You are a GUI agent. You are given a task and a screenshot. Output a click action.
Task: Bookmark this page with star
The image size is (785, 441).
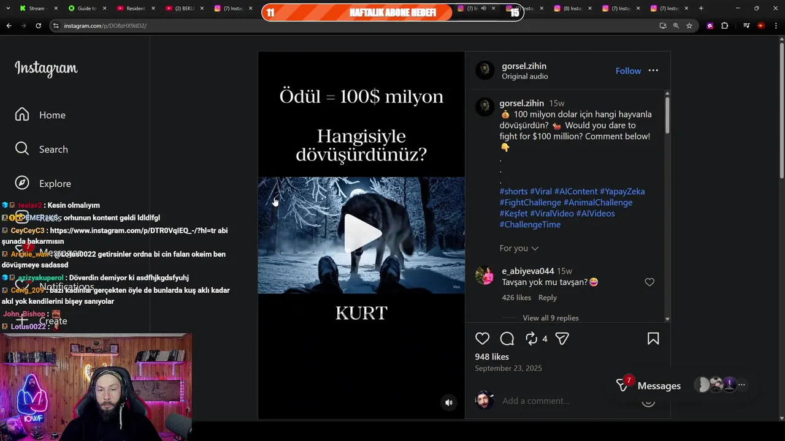689,26
